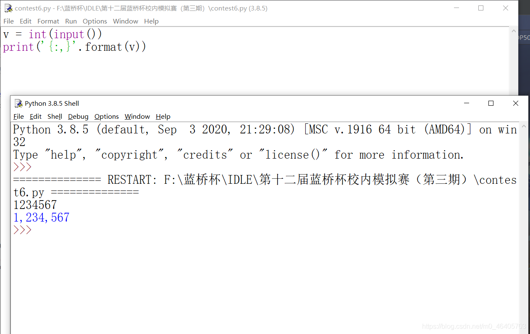Close the Python 3.8.5 Shell window
The height and width of the screenshot is (334, 530).
tap(516, 103)
